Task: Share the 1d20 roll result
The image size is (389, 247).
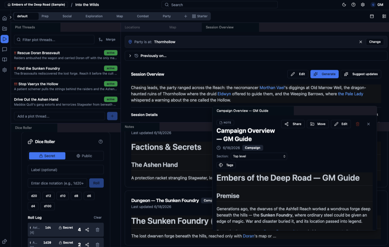Action: click(87, 245)
